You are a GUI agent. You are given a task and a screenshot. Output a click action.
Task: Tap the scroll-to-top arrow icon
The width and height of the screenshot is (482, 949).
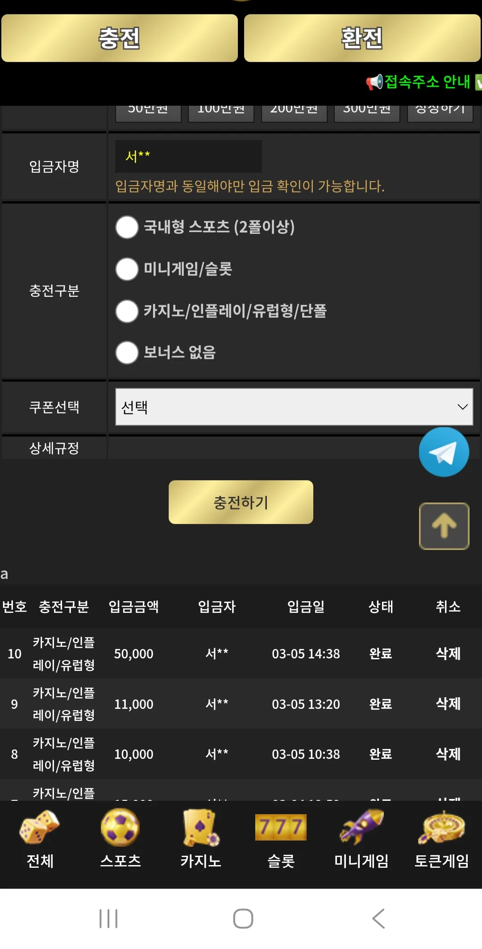click(444, 526)
